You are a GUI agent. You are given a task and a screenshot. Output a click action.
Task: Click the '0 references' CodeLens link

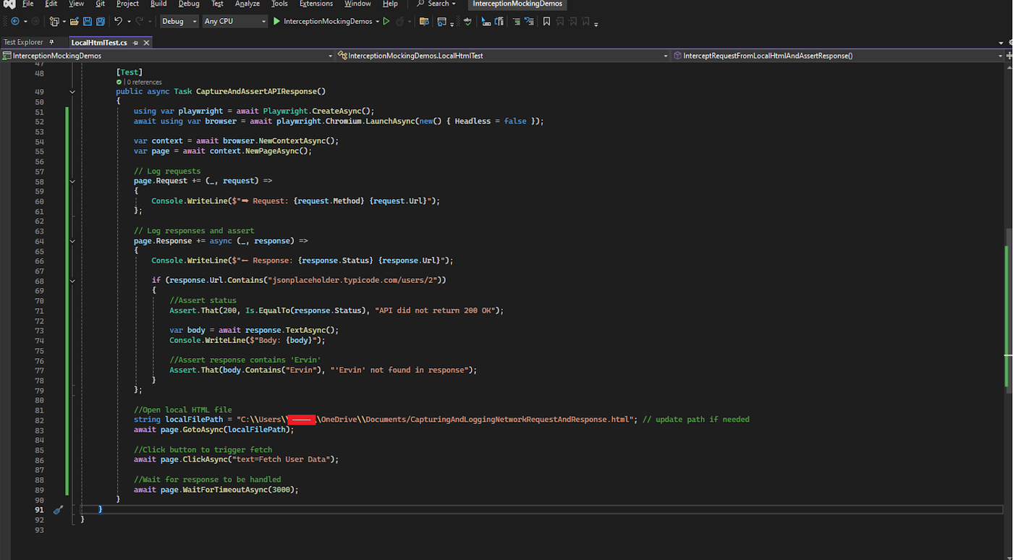tap(144, 82)
